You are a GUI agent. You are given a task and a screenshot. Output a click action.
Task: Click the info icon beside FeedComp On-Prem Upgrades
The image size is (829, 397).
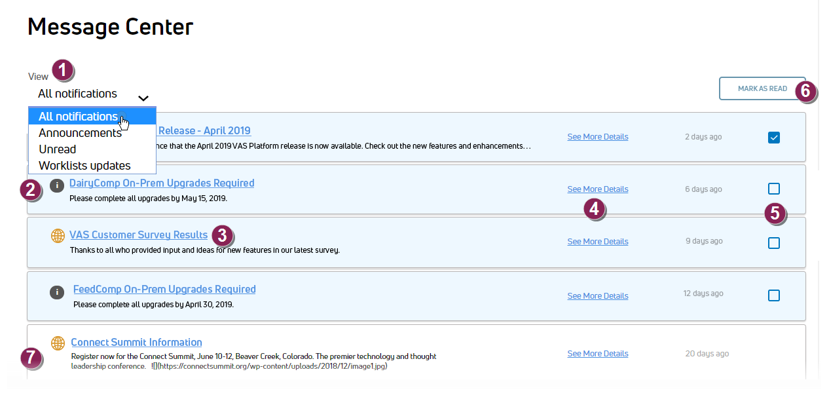pyautogui.click(x=57, y=292)
